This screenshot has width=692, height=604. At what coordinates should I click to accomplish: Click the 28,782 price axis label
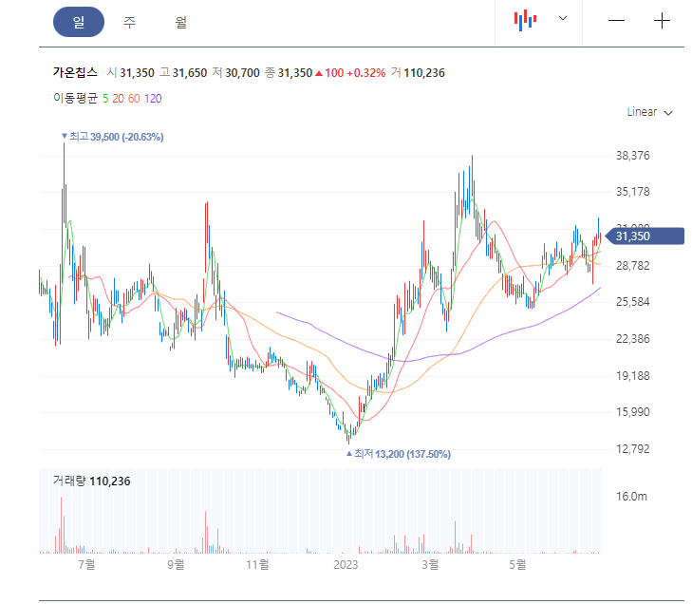pos(633,265)
